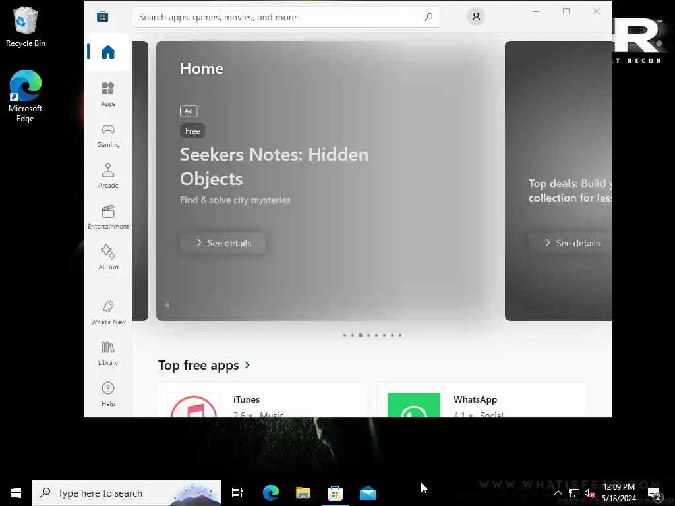This screenshot has width=675, height=506.
Task: Open the user account profile icon
Action: click(x=476, y=16)
